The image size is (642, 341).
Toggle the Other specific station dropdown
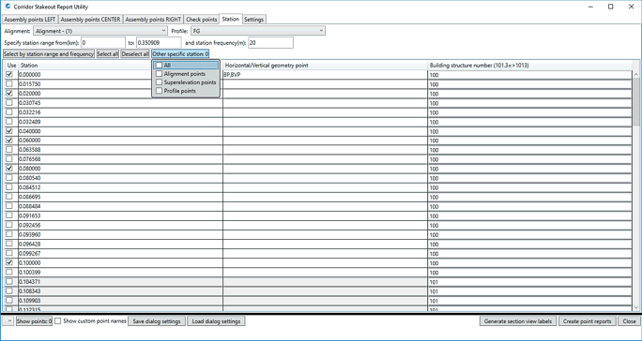(180, 54)
